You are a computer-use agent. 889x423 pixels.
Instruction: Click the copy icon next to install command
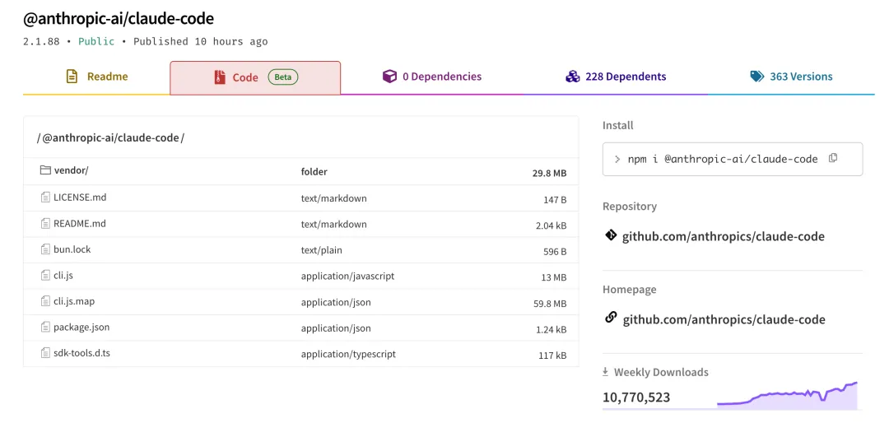click(x=833, y=158)
